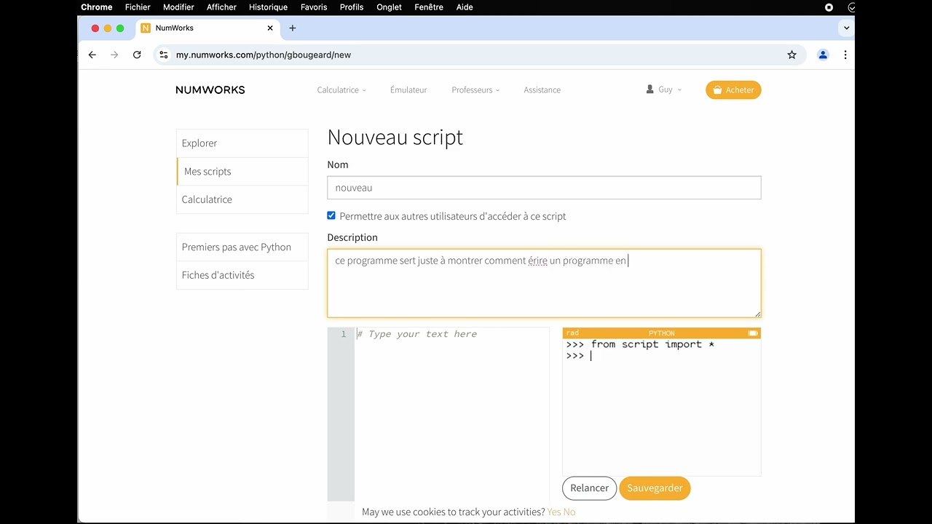
Task: Click the 'rad' label in console header
Action: click(572, 333)
